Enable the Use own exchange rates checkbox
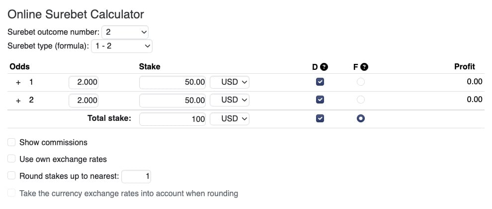 coord(11,159)
